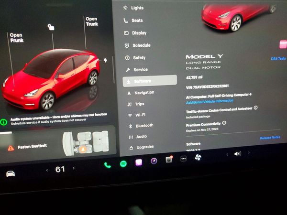This screenshot has width=287, height=215.
Task: Tap the green info icon on alert
Action: point(3,122)
